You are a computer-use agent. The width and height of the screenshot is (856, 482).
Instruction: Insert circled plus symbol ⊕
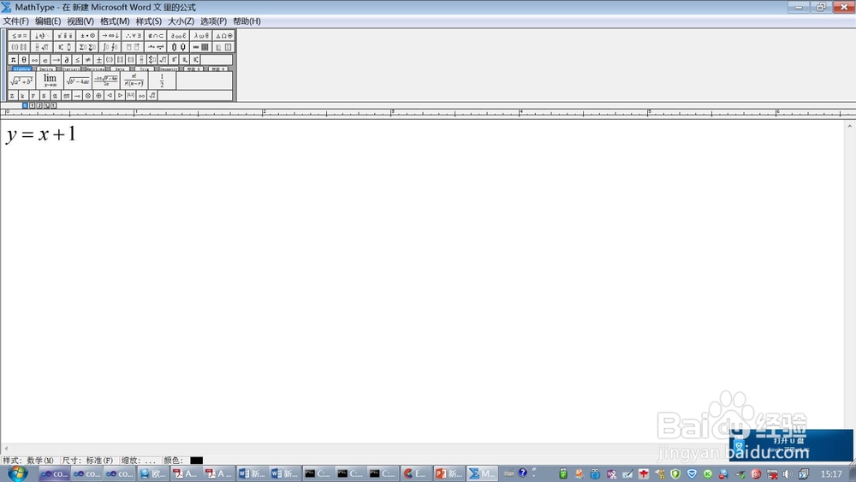(x=98, y=96)
